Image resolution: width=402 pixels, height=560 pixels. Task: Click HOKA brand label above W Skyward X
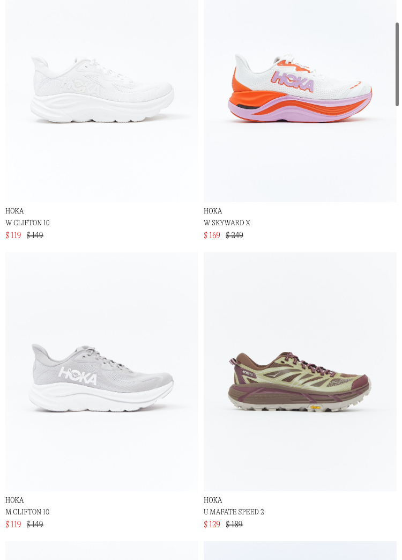coord(213,211)
